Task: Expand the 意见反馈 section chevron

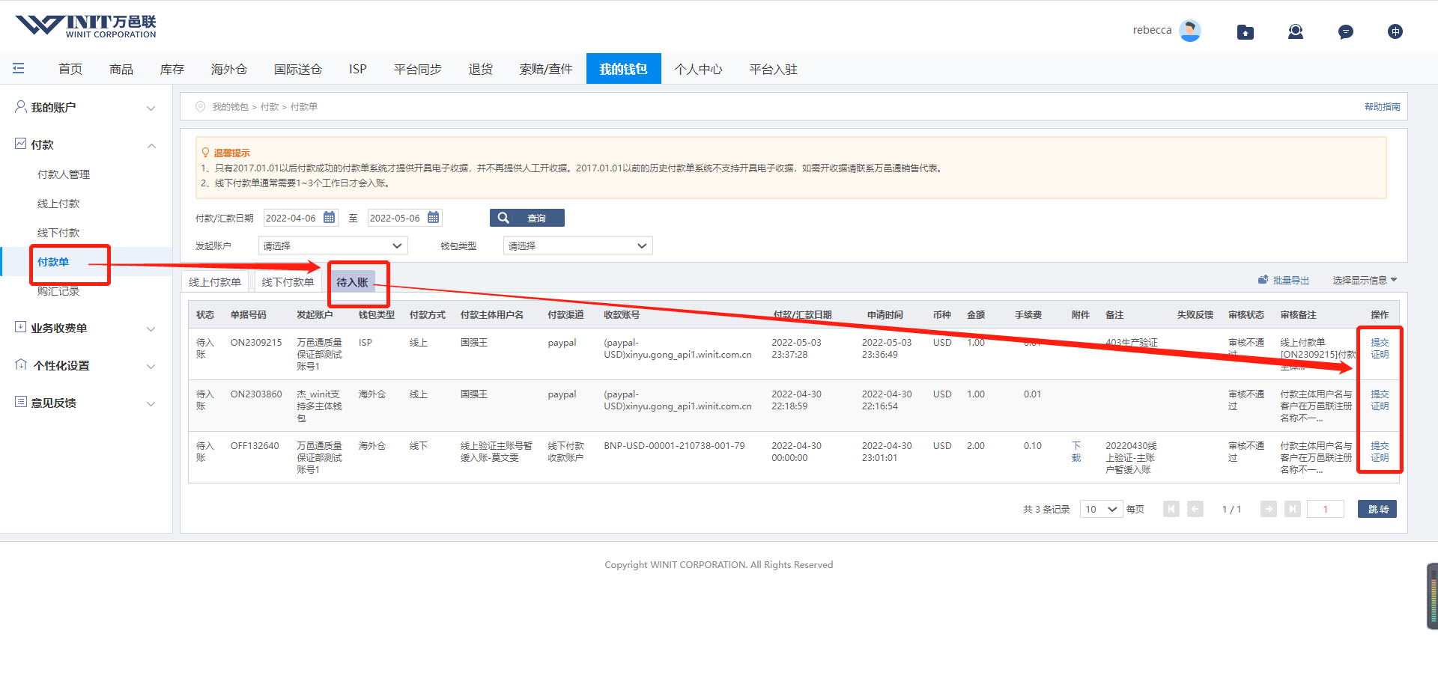Action: (151, 403)
